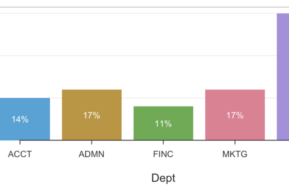Click the 17% label inside the ADMN bar

pos(92,115)
